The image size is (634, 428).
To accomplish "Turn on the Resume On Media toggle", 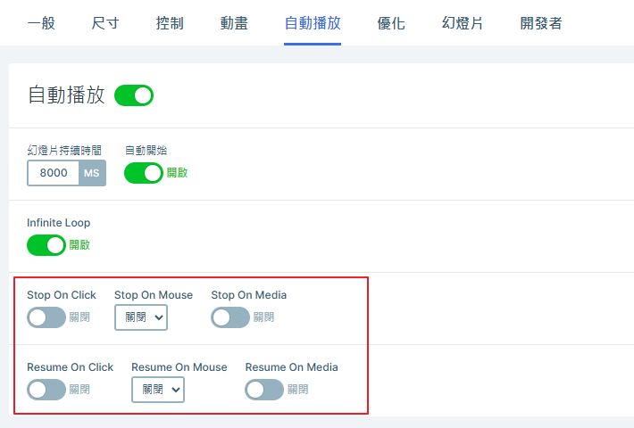I will tap(264, 390).
